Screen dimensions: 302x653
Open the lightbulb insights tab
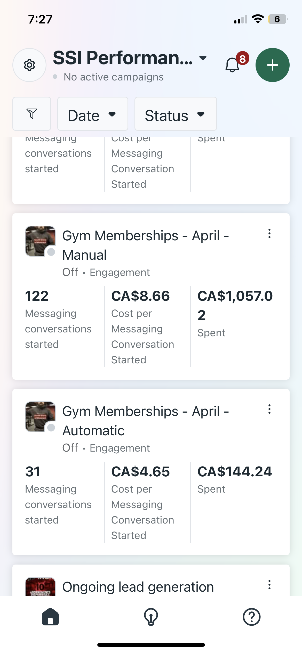point(151,617)
